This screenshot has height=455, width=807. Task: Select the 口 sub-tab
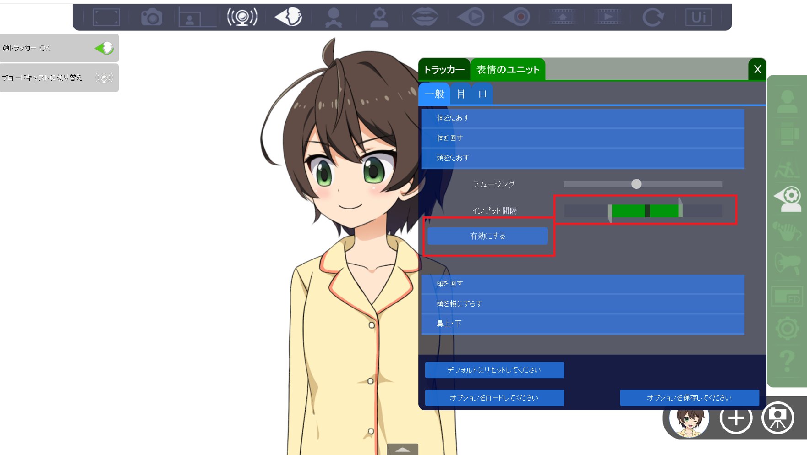pos(482,94)
